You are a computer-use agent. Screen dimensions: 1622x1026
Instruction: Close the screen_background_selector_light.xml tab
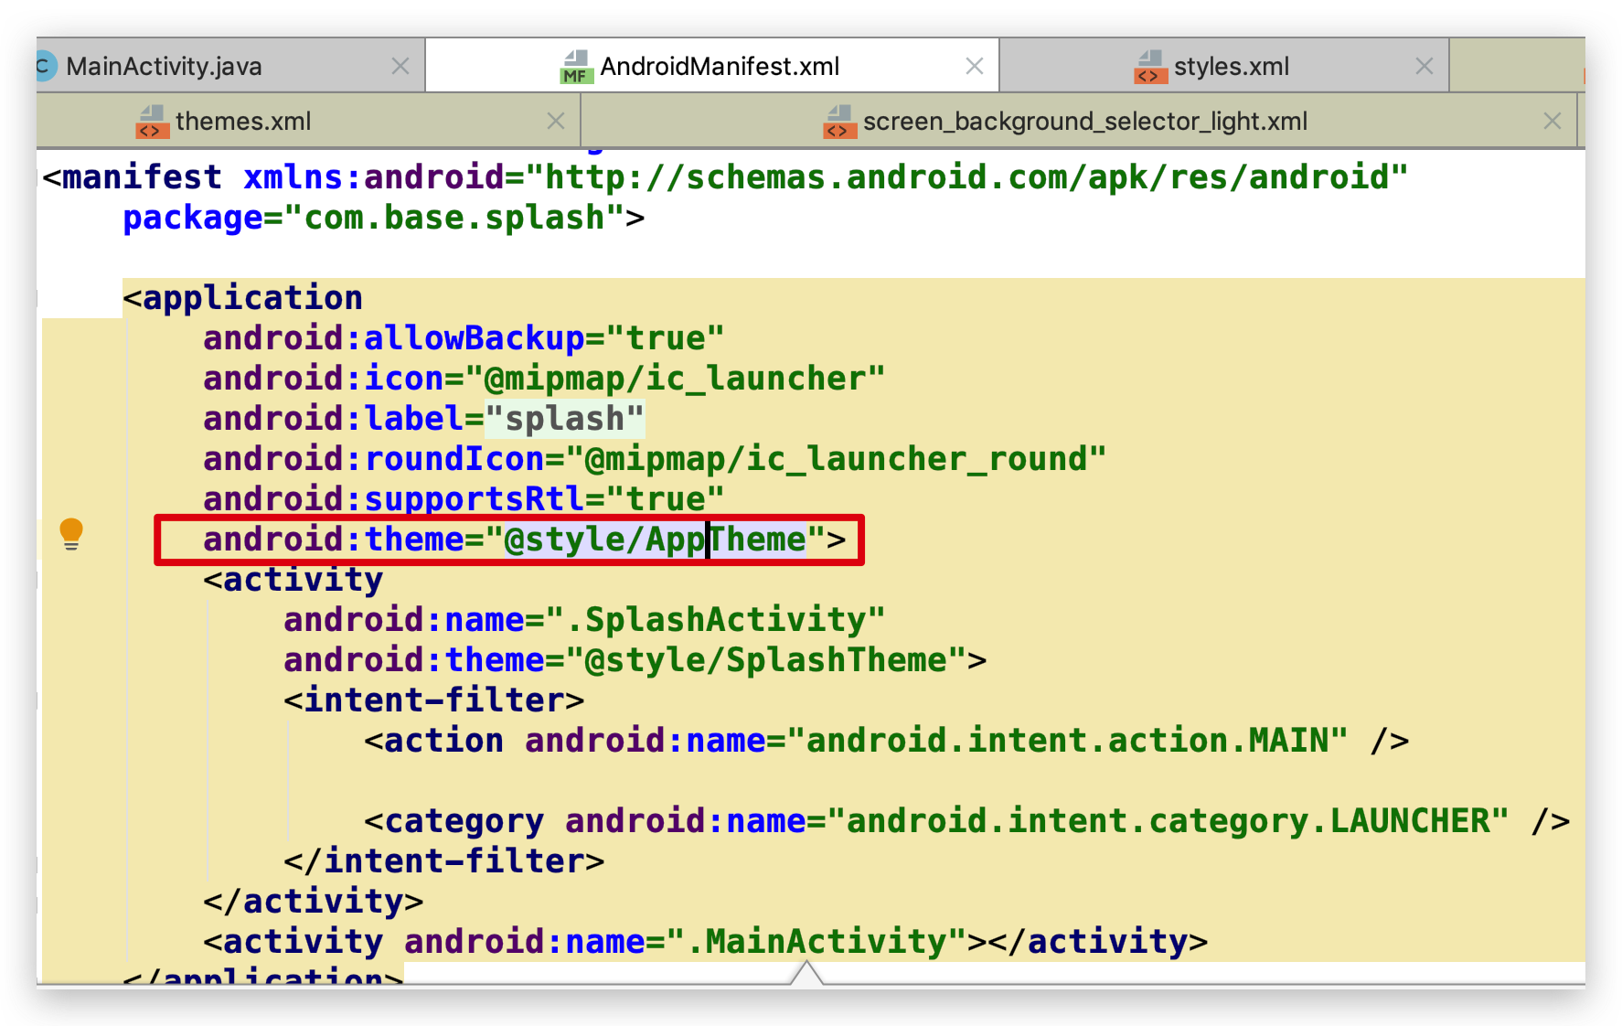[x=1552, y=121]
